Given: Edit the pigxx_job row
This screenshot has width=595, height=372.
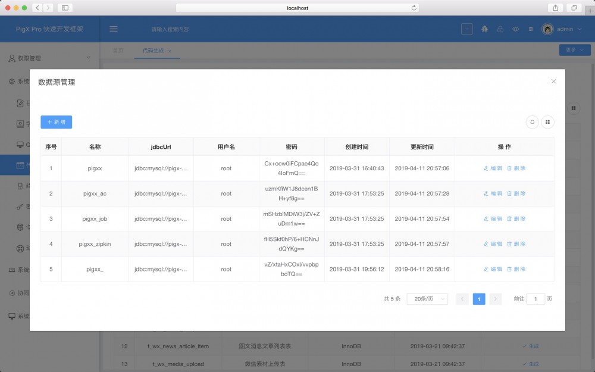Looking at the screenshot, I should [493, 218].
